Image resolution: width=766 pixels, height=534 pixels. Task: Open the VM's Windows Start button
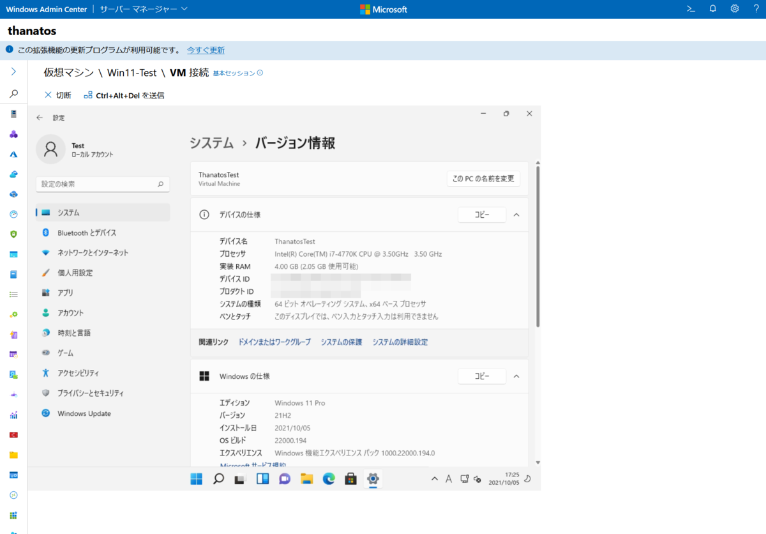tap(197, 479)
